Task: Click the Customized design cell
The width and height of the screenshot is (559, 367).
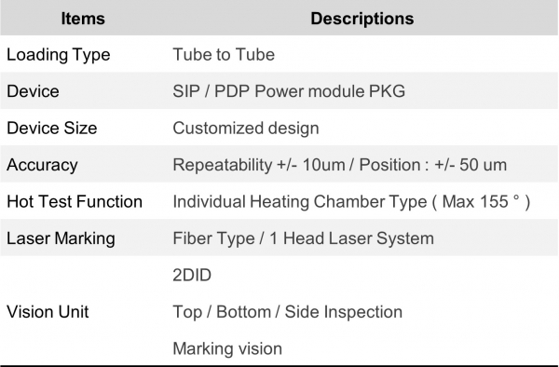Action: (x=246, y=129)
